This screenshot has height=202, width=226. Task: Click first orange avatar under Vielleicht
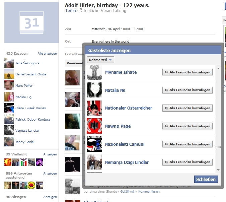[x=8, y=162]
